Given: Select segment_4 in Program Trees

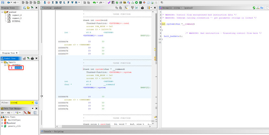Looking at the screenshot, I should click(17, 15).
